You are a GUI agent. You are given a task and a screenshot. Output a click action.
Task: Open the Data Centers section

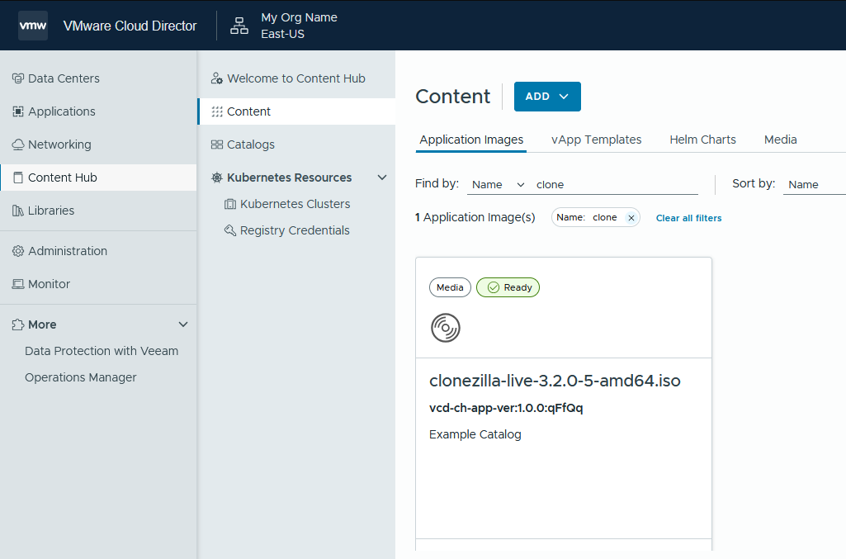point(98,78)
